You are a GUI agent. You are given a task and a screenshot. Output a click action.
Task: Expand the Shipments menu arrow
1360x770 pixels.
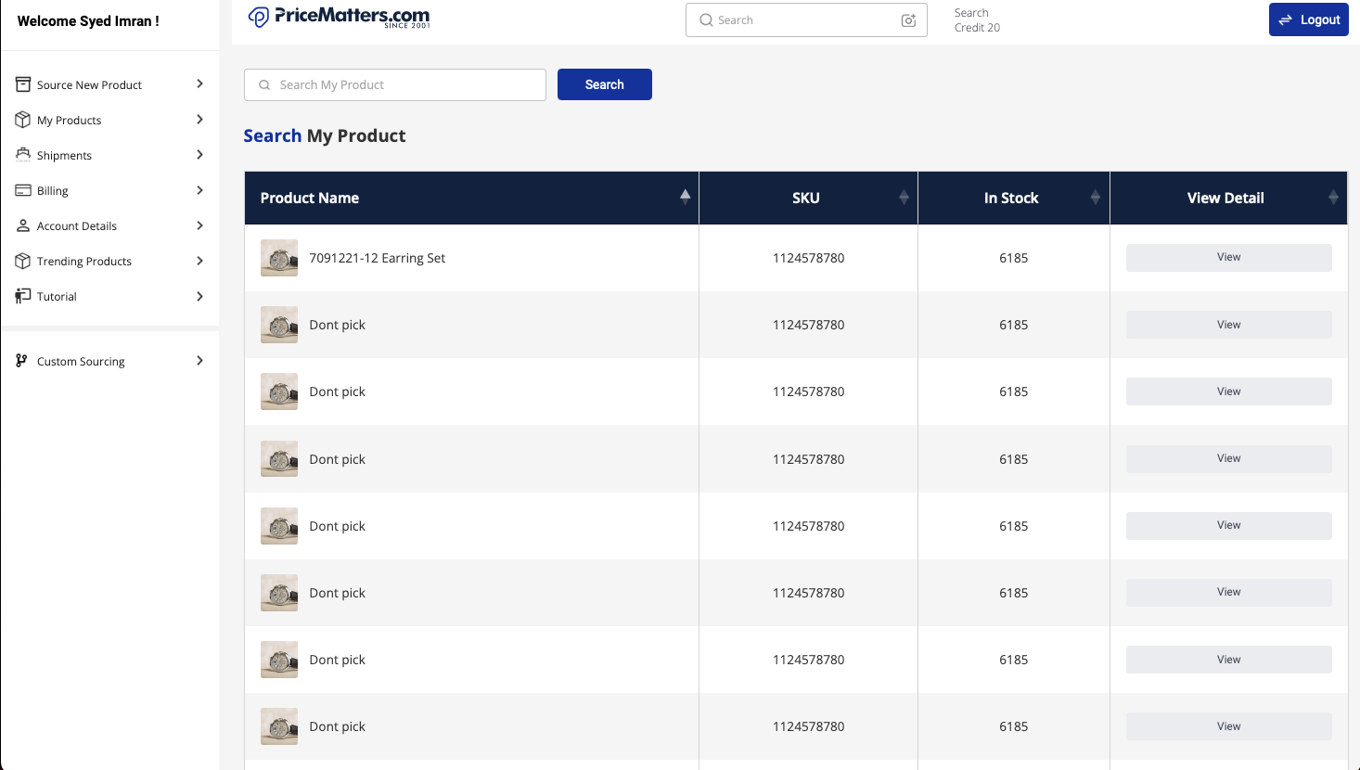tap(199, 155)
